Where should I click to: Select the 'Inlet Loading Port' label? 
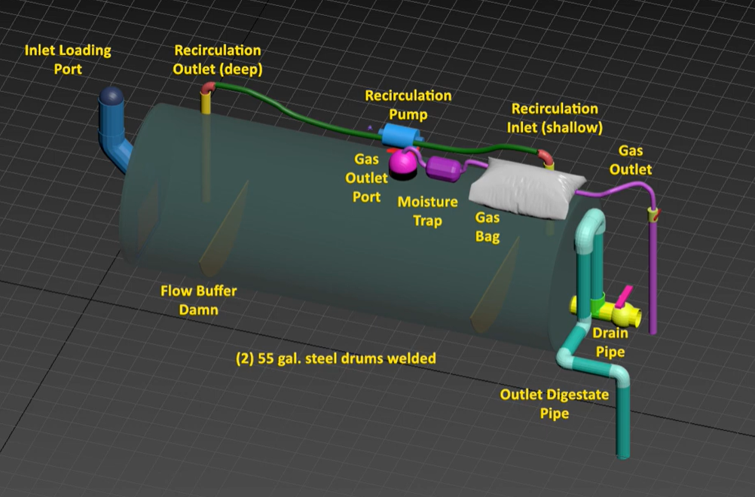point(68,59)
